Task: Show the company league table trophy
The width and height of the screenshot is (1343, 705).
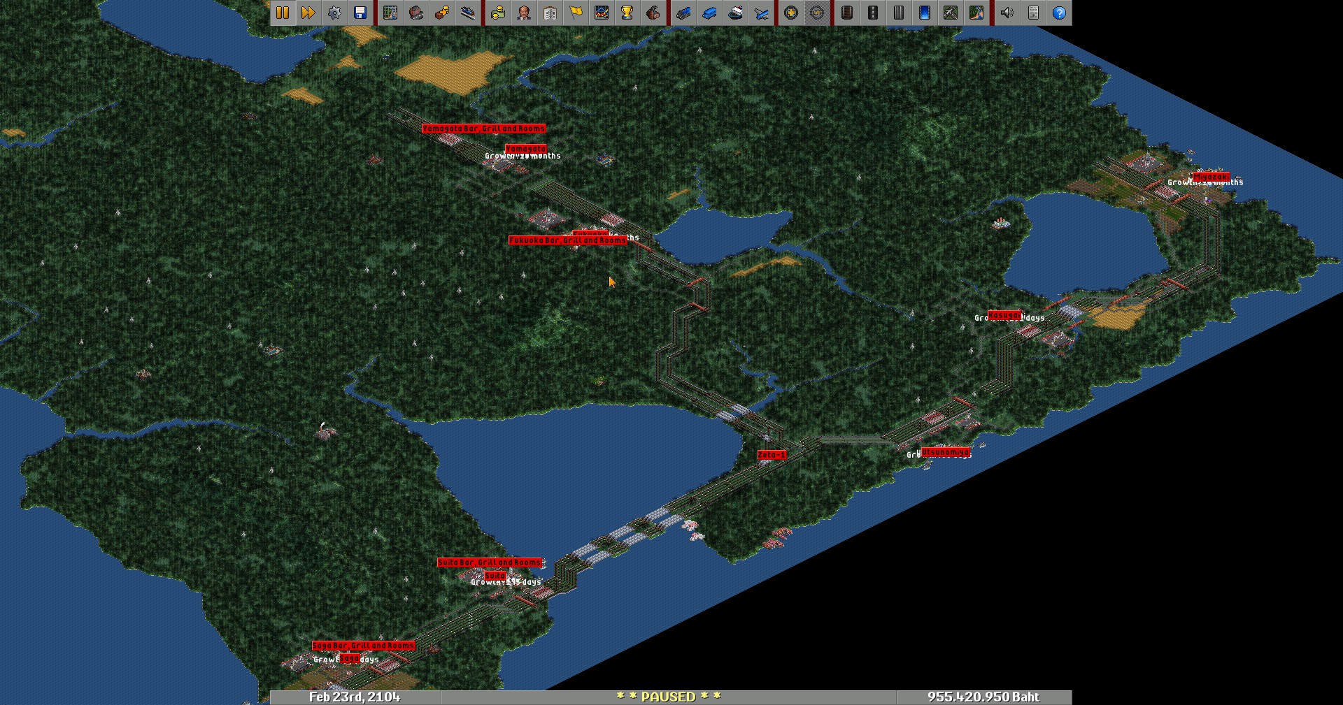Action: click(627, 13)
